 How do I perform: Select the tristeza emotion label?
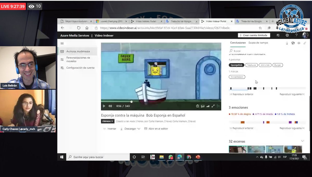coord(285,114)
